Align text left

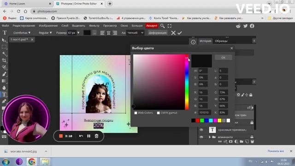click(102, 33)
